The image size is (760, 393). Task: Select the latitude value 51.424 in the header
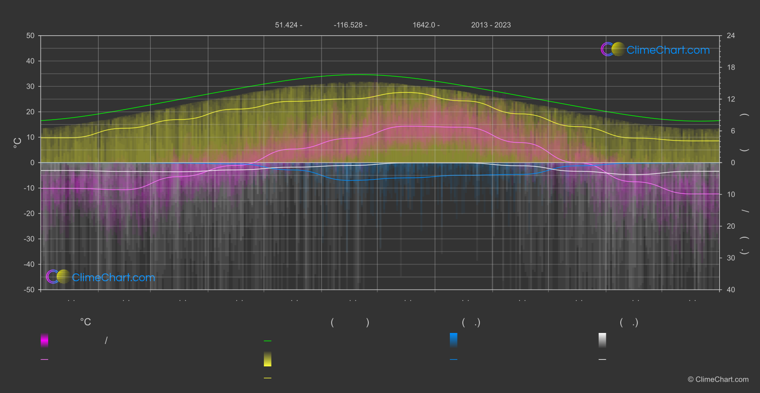286,25
